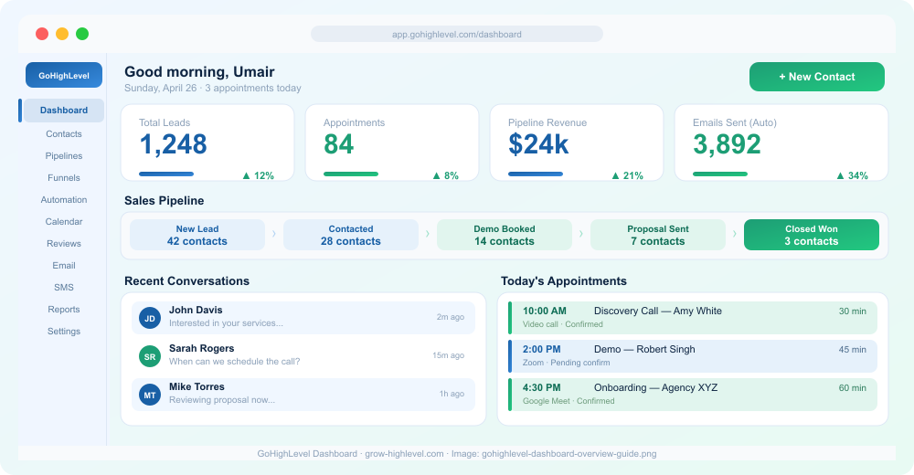This screenshot has width=914, height=475.
Task: Click the '15m ago' timestamp
Action: point(448,355)
